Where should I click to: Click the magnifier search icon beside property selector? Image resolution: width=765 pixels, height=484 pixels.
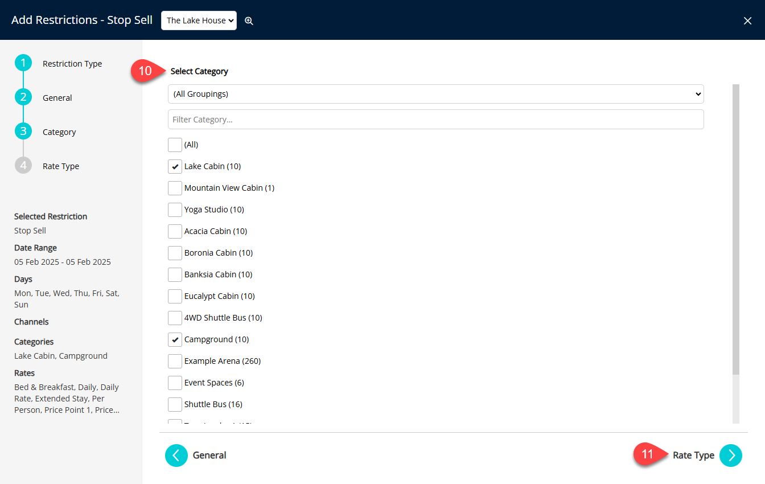click(x=249, y=20)
